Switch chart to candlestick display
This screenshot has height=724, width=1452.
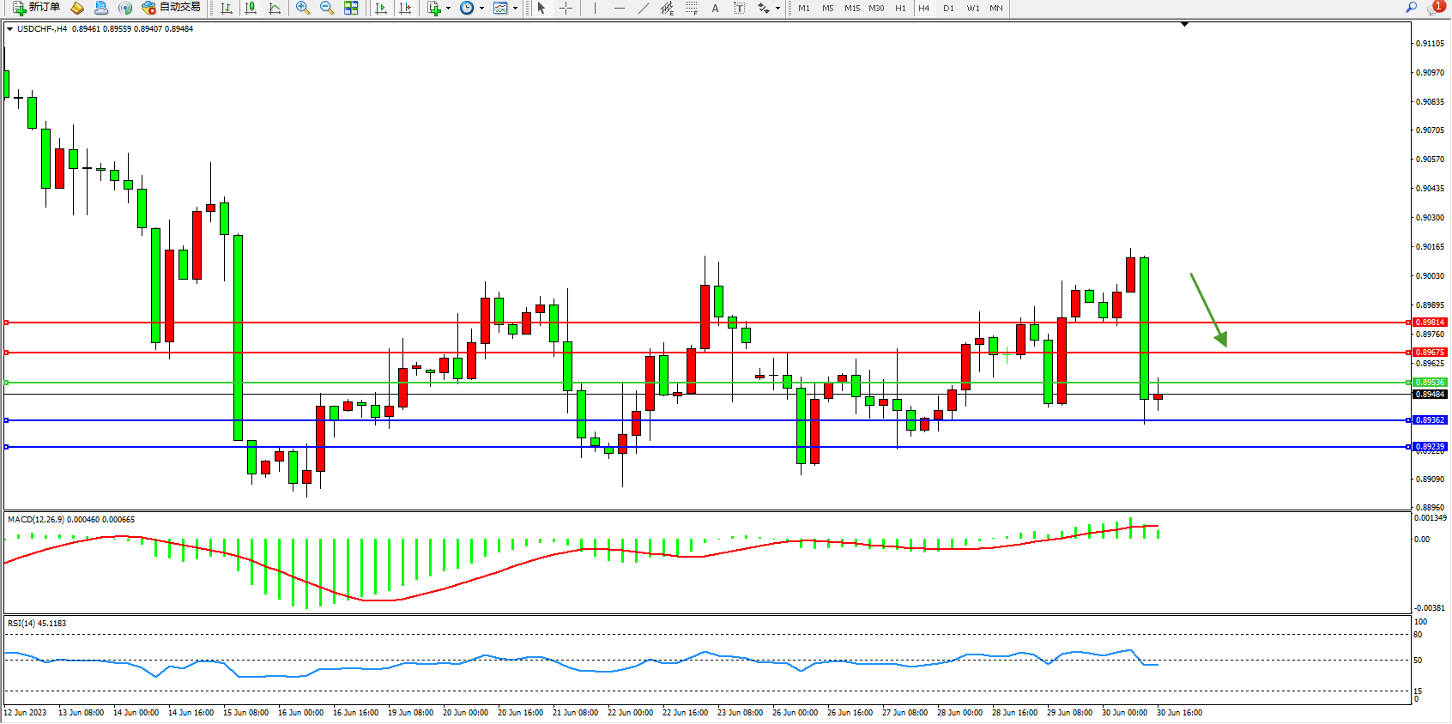[251, 8]
